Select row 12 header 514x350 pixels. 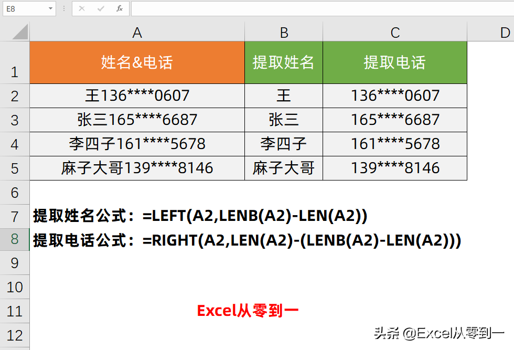pyautogui.click(x=15, y=335)
